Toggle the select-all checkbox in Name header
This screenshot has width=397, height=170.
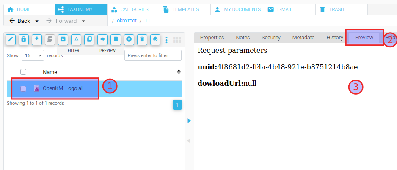click(x=23, y=72)
